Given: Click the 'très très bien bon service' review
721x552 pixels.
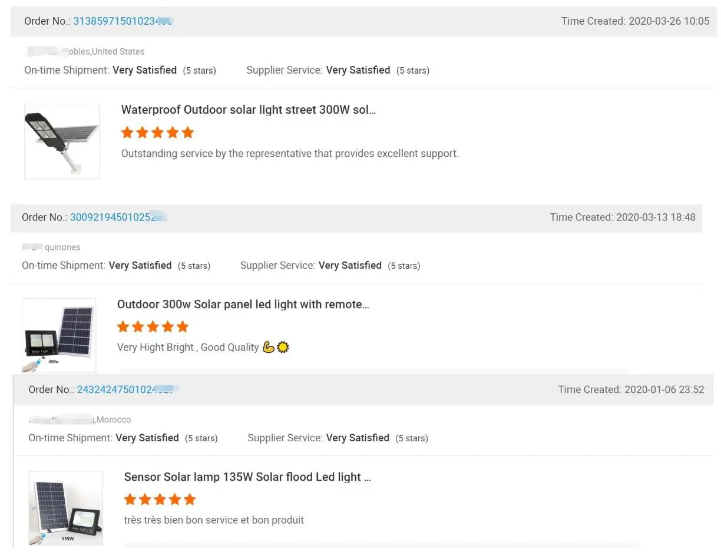Looking at the screenshot, I should [x=214, y=520].
